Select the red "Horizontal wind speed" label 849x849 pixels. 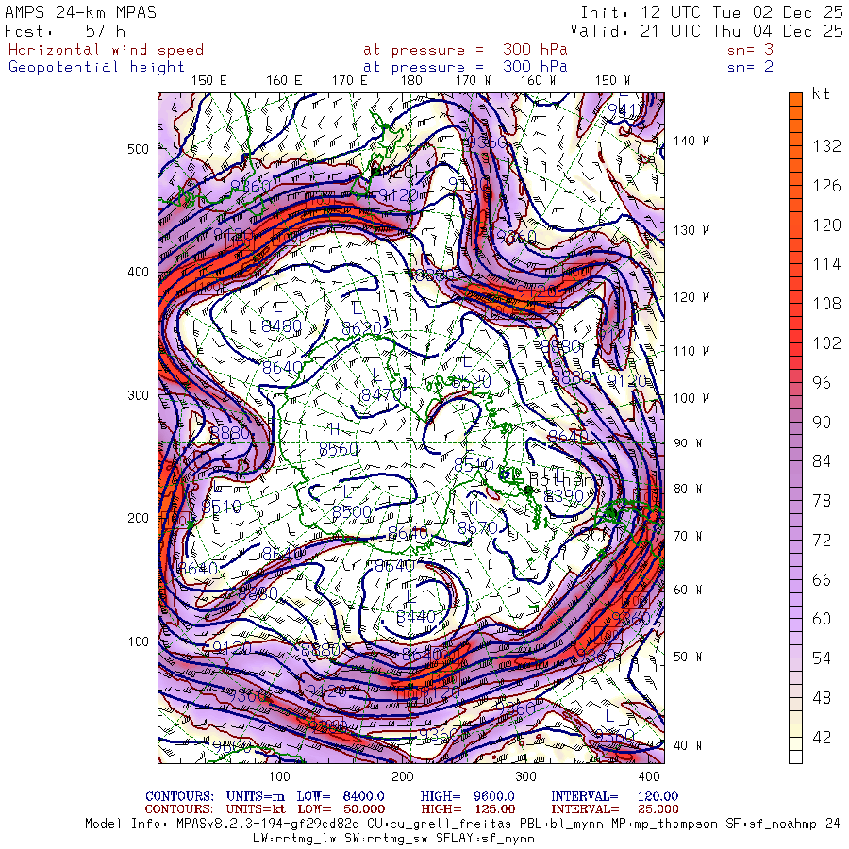click(106, 50)
